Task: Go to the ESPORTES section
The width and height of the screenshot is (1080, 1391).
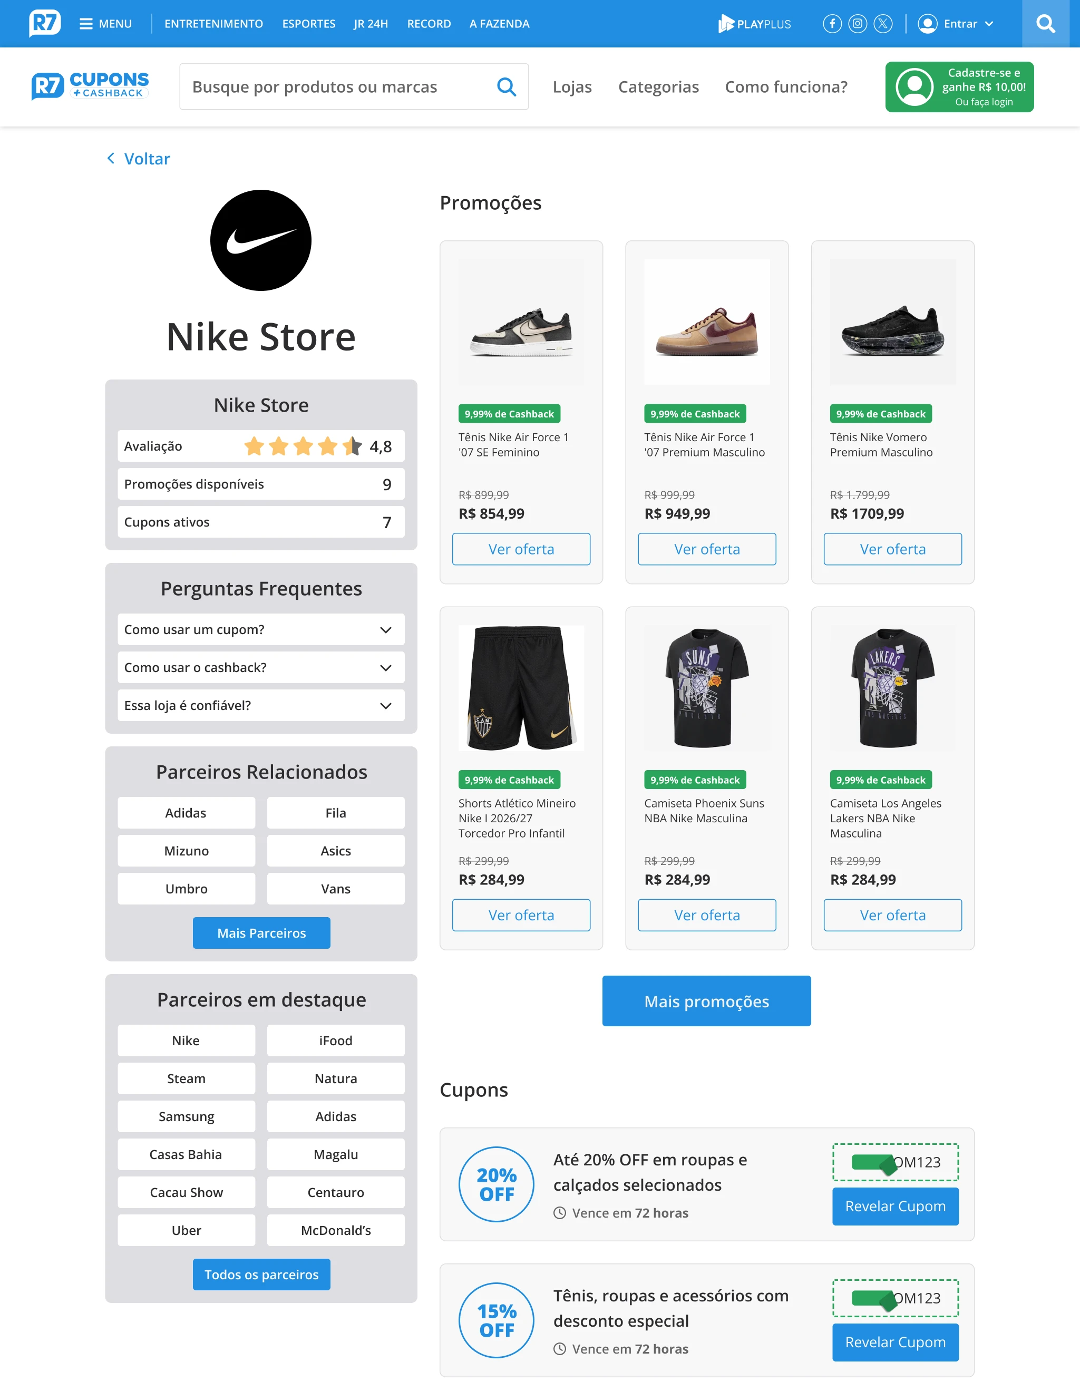Action: point(309,24)
